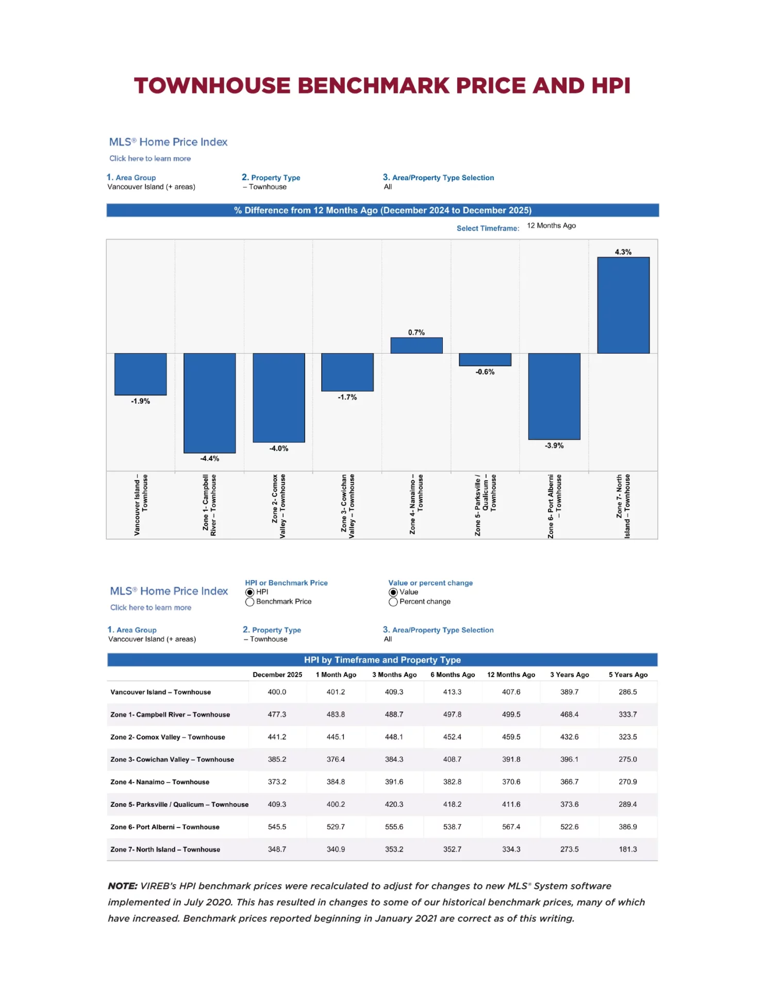Click the Vancouver Island -1.9% bar
The image size is (765, 991).
[141, 374]
